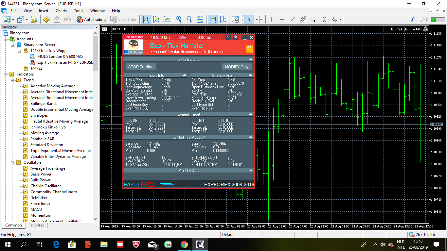
Task: Switch chart to line chart mode
Action: click(167, 19)
